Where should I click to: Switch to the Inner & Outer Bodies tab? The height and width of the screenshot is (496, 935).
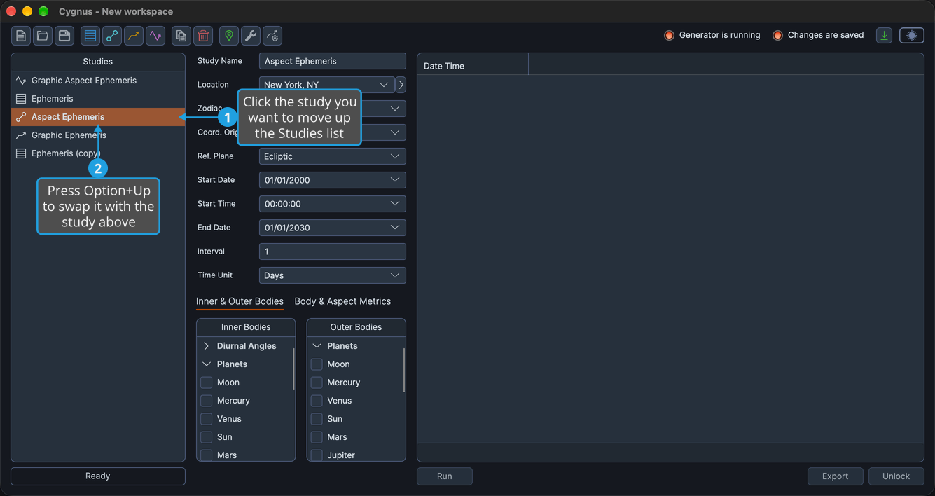(240, 301)
